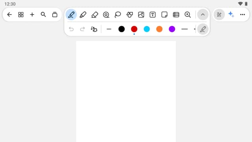The height and width of the screenshot is (142, 252).
Task: Go back with the arrow icon
Action: click(9, 15)
